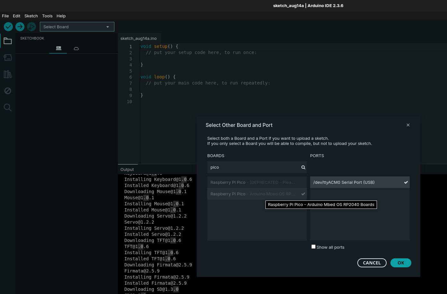
Task: Click output line Downloading SD@1.3.0
Action: point(151,289)
